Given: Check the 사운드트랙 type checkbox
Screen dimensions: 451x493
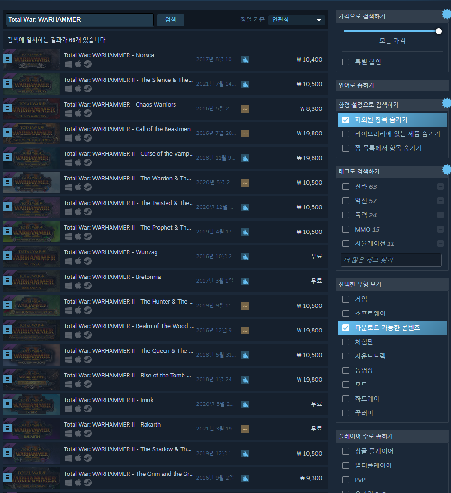Looking at the screenshot, I should click(x=346, y=356).
